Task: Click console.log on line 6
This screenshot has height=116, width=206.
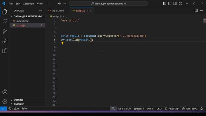Action: tap(69, 40)
